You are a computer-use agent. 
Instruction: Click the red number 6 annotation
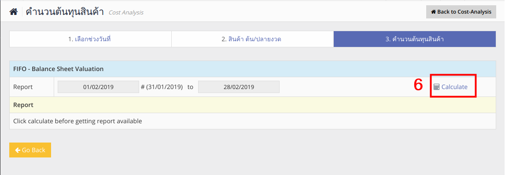click(418, 86)
